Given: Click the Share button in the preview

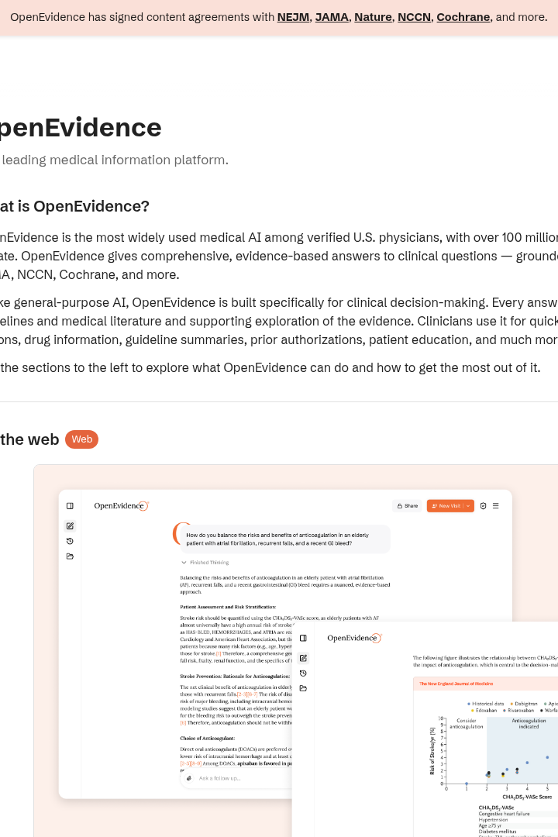Looking at the screenshot, I should click(x=408, y=505).
